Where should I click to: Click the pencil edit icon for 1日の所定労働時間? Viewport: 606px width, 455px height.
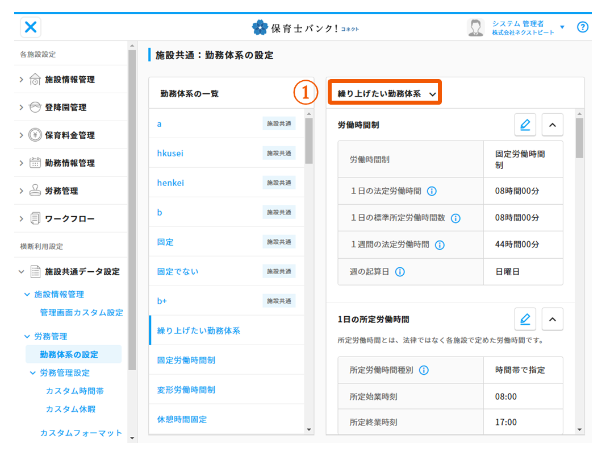click(x=525, y=320)
